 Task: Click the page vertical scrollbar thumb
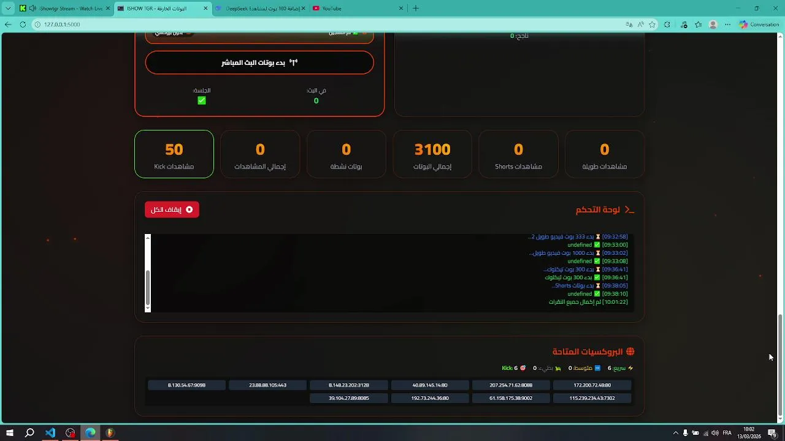click(780, 364)
